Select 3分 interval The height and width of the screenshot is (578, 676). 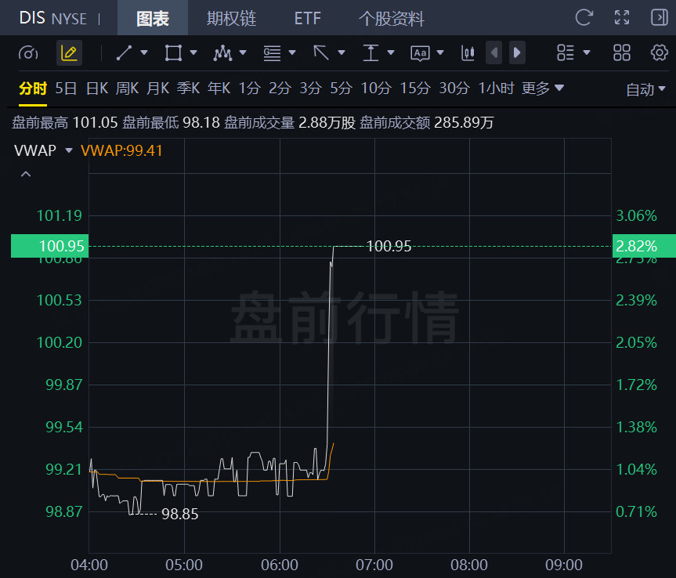click(x=311, y=89)
